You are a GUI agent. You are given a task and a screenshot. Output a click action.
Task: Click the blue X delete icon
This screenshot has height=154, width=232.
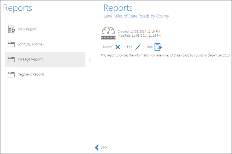coord(118,47)
